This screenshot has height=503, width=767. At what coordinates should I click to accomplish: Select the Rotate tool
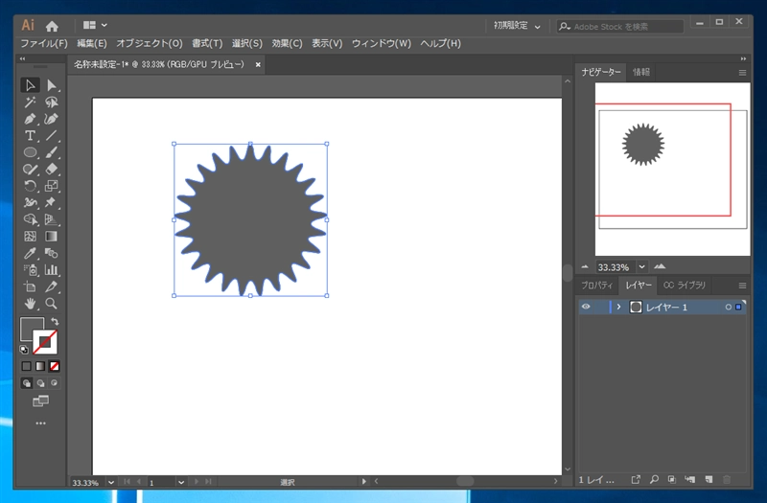[x=30, y=186]
